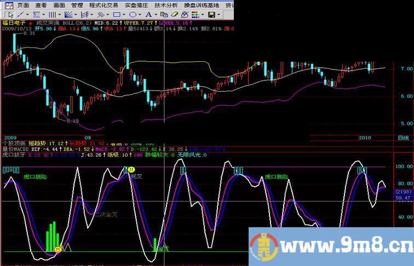The height and width of the screenshot is (266, 414).
Task: Click the 福日电子 stock name
Action: click(13, 23)
